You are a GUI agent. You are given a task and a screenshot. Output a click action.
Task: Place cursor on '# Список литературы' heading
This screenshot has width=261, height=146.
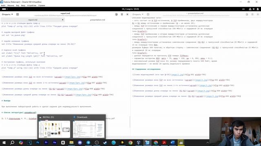tap(19, 113)
